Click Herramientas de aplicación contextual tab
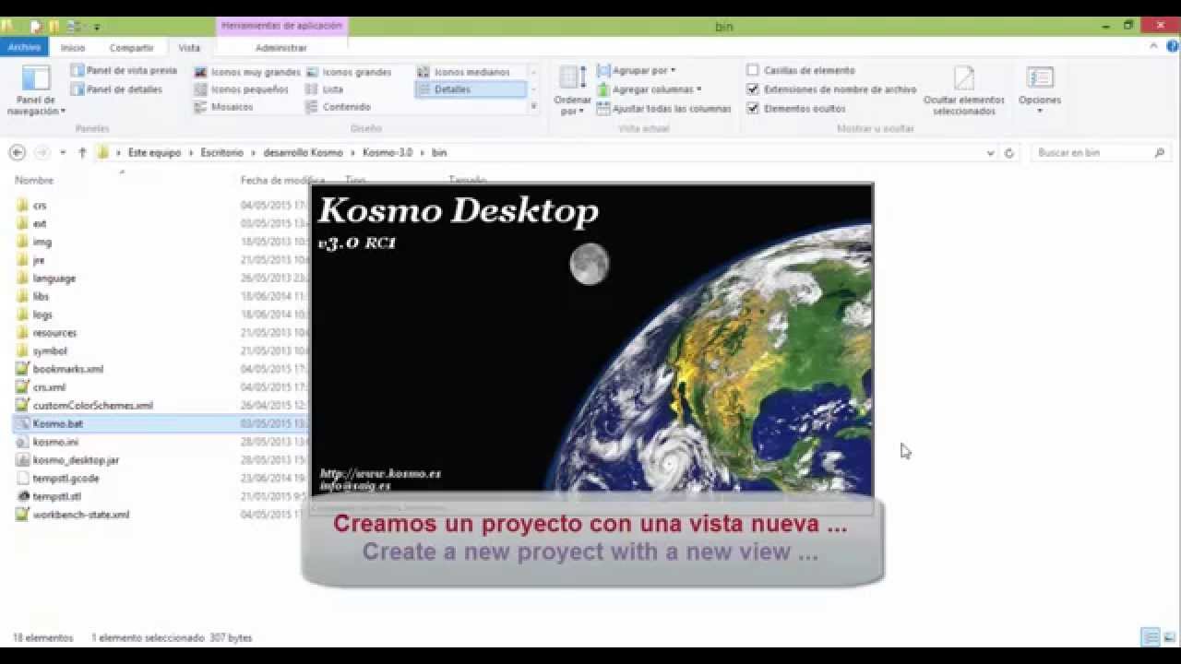1181x664 pixels. click(281, 26)
